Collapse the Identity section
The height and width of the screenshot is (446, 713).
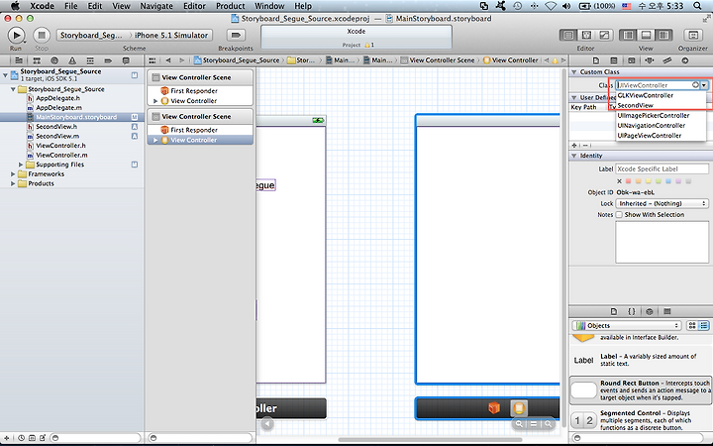pyautogui.click(x=573, y=156)
